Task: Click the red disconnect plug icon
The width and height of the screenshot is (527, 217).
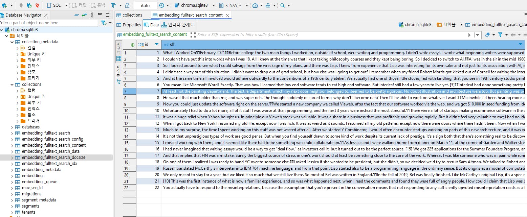Action: coord(37,5)
